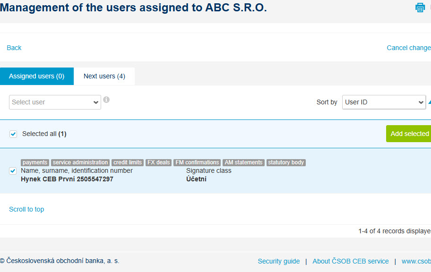Switch to Next users (4) tab
431x272 pixels.
pyautogui.click(x=104, y=76)
